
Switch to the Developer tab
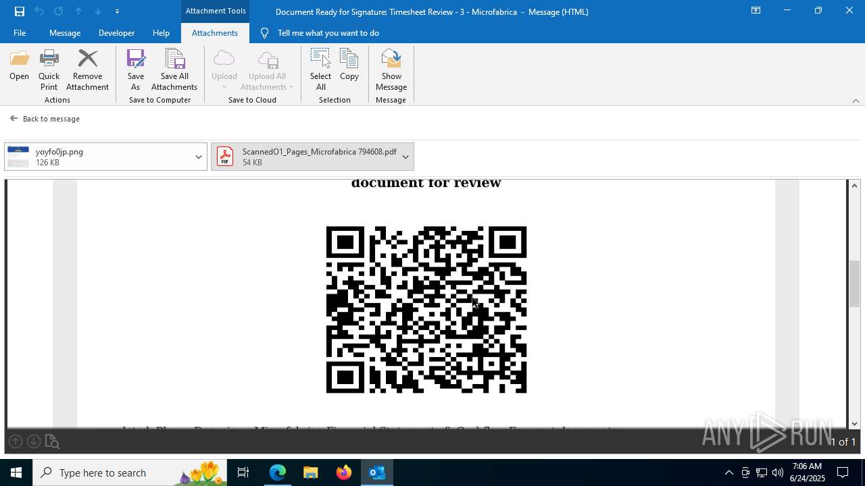click(x=116, y=33)
